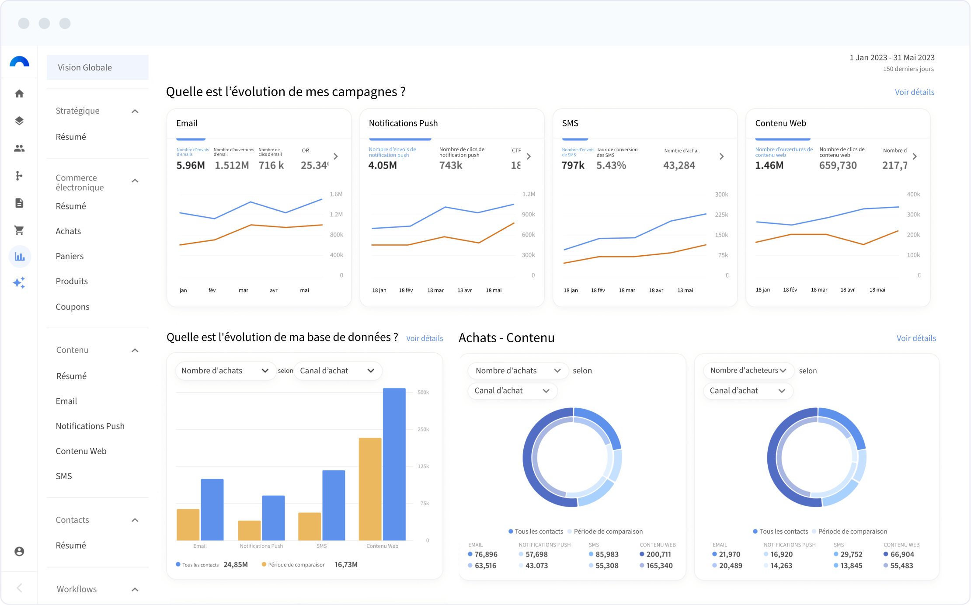Open the user account profile icon
The height and width of the screenshot is (605, 971).
[x=19, y=551]
